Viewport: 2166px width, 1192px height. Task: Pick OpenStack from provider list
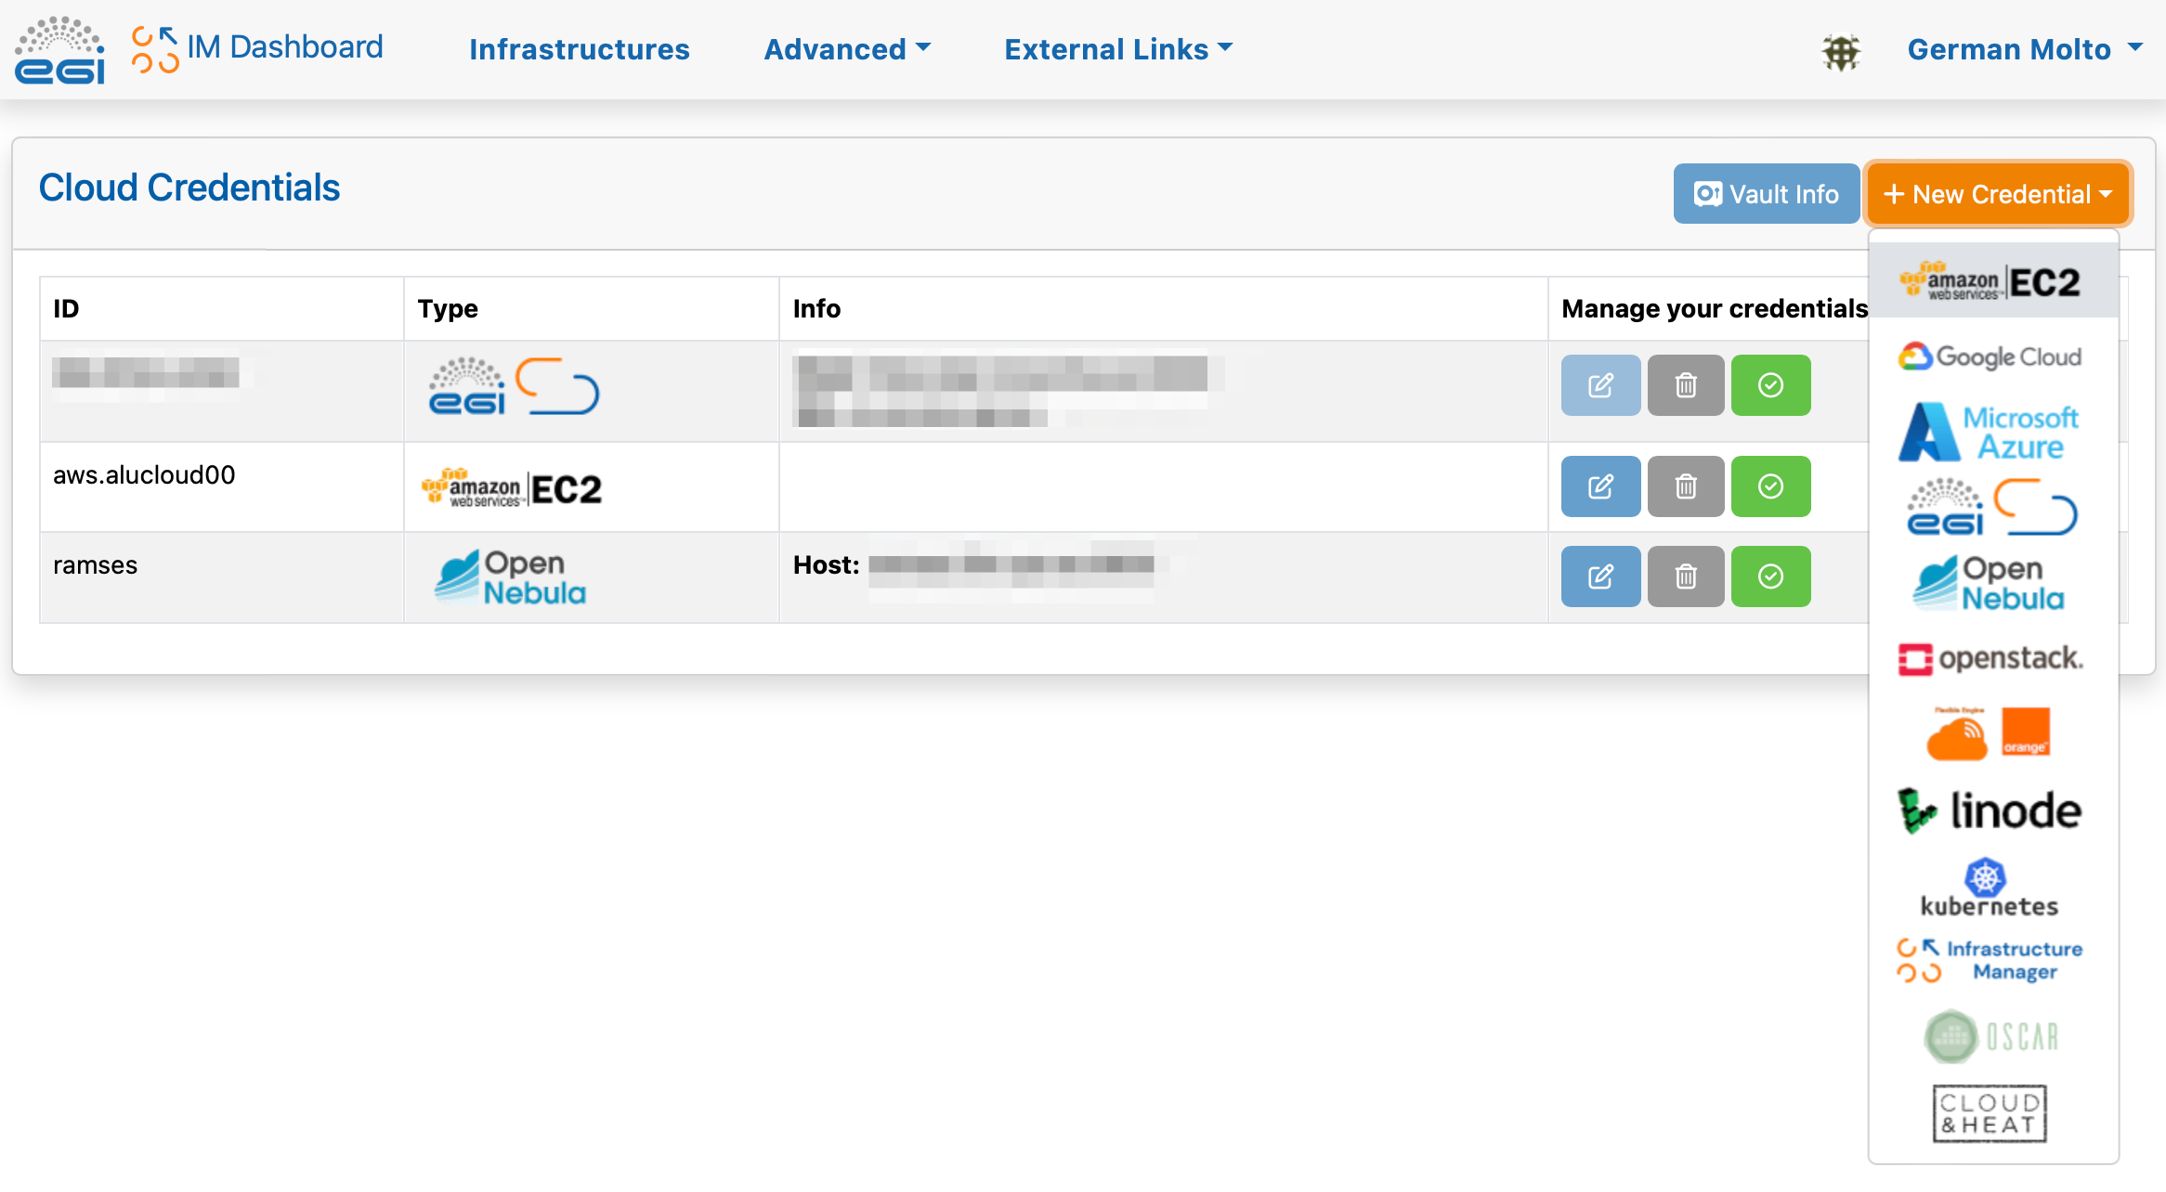[1990, 658]
